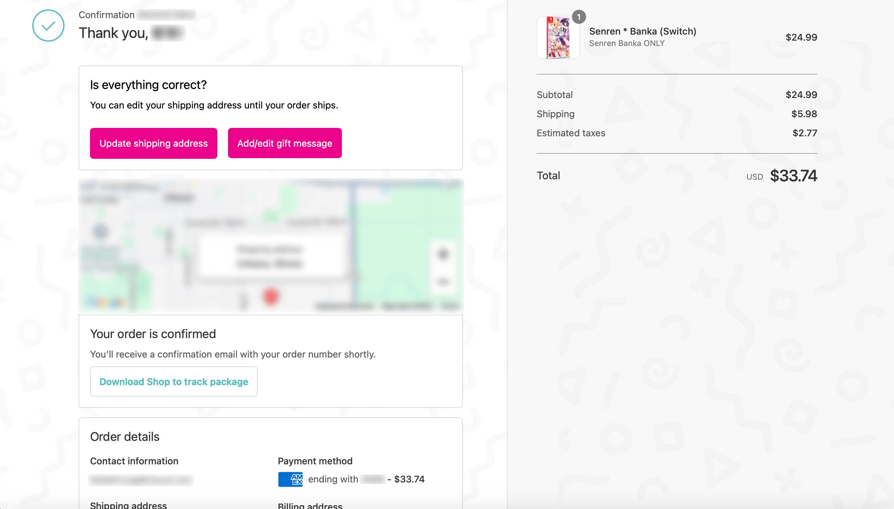Open the Add/edit gift message button
Screen dimensions: 894x509
point(284,143)
